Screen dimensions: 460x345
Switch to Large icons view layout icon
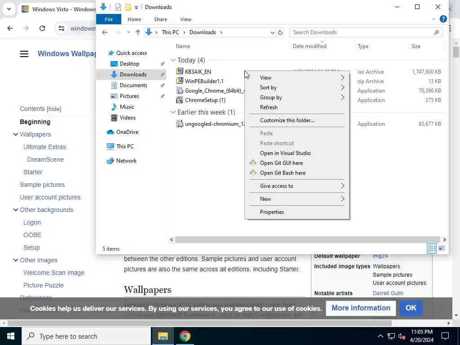[x=442, y=248]
